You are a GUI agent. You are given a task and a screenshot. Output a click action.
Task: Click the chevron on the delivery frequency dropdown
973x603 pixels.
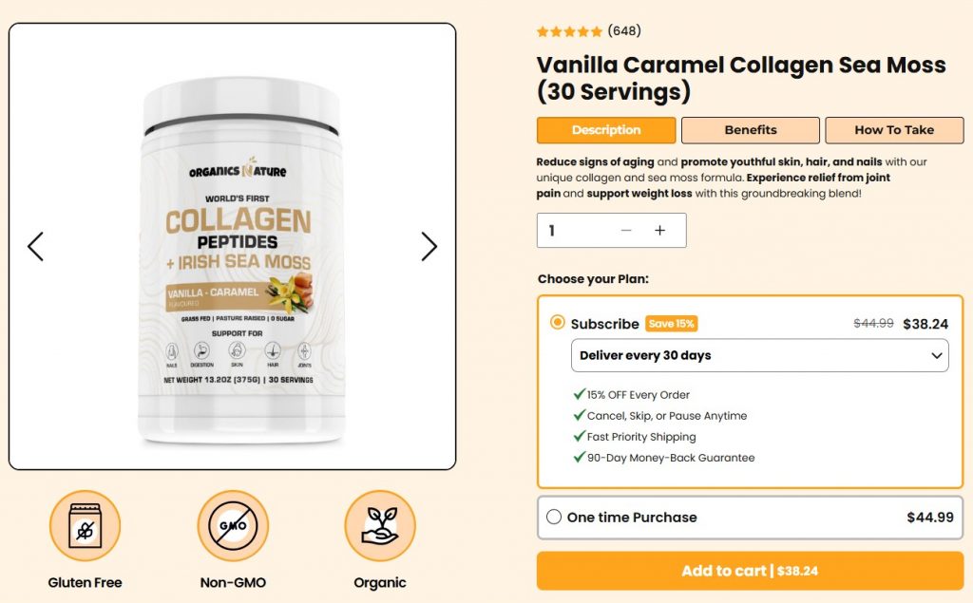pos(936,355)
